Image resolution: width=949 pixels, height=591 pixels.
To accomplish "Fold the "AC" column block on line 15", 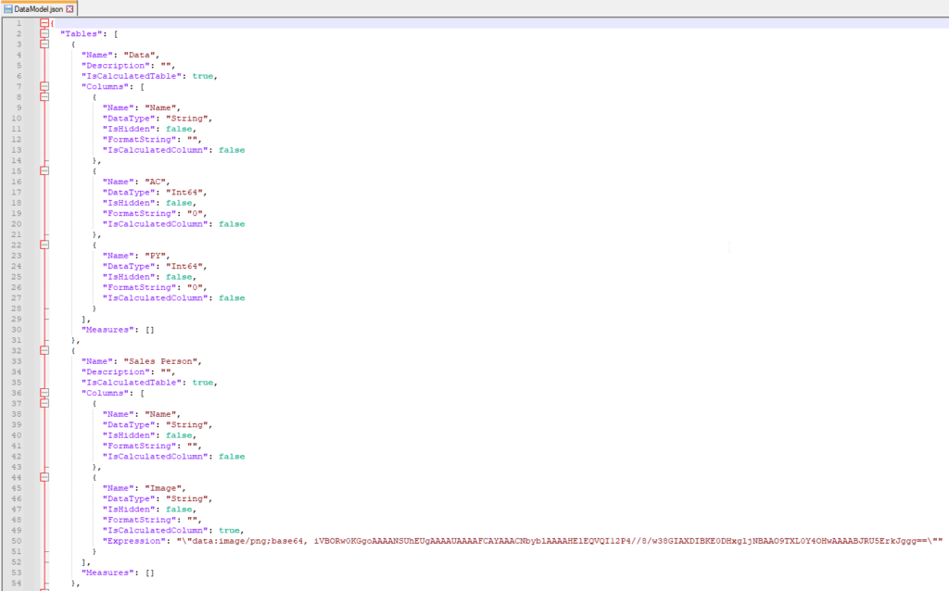I will (x=44, y=171).
